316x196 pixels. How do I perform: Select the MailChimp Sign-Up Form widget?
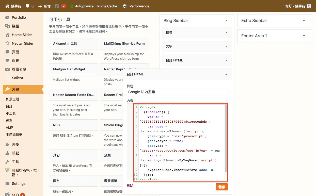point(124,43)
